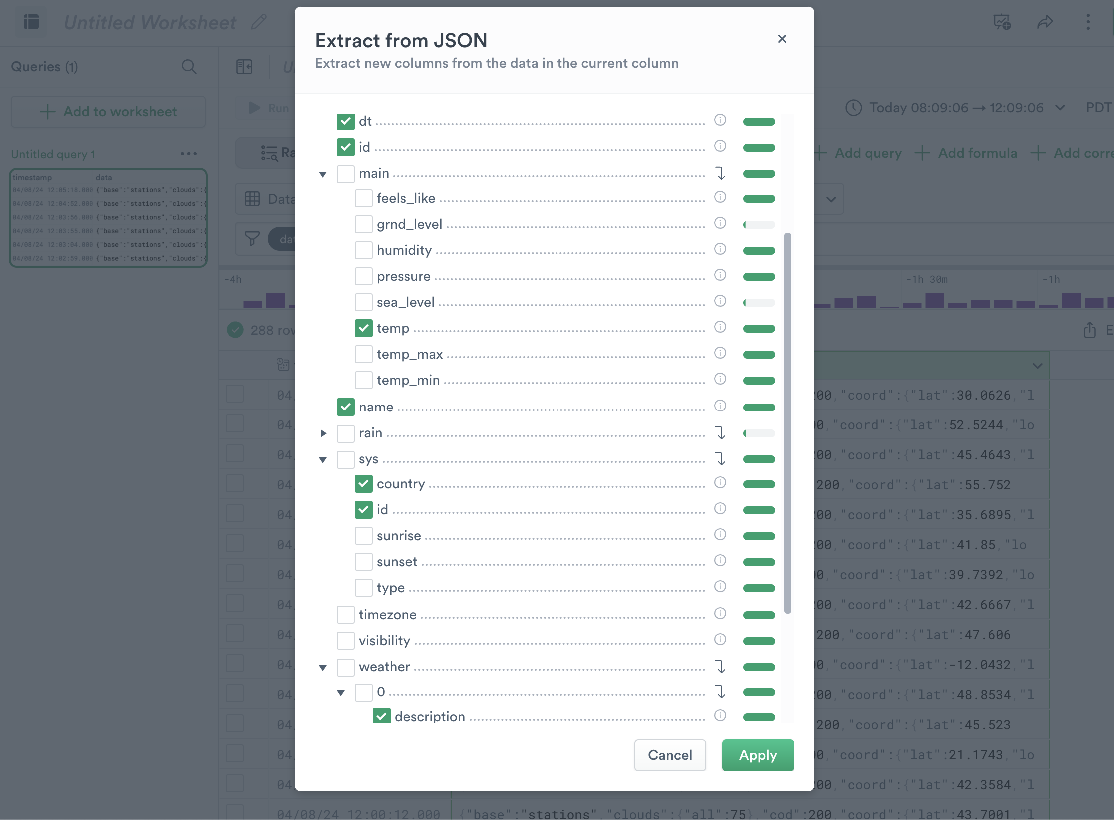The height and width of the screenshot is (820, 1114).
Task: Click the green coverage bar for pressure
Action: [x=759, y=277]
